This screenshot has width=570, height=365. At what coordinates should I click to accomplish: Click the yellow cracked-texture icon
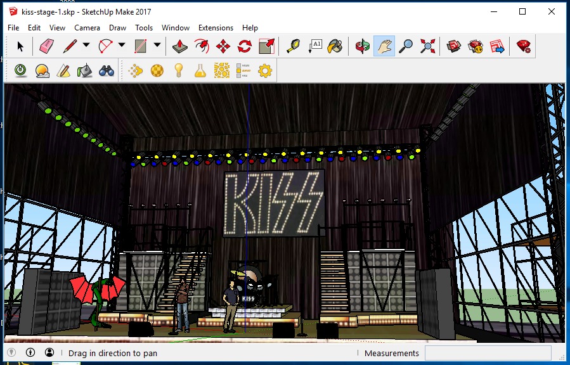coord(222,70)
